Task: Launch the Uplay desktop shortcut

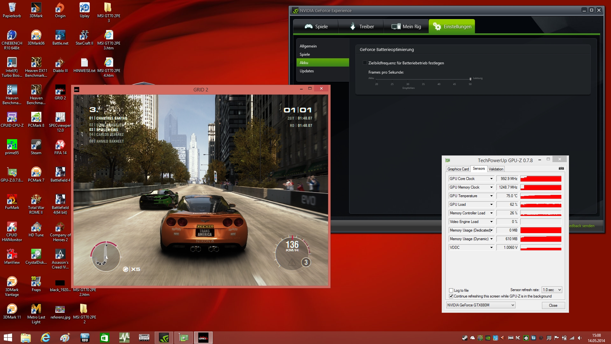Action: [x=84, y=10]
